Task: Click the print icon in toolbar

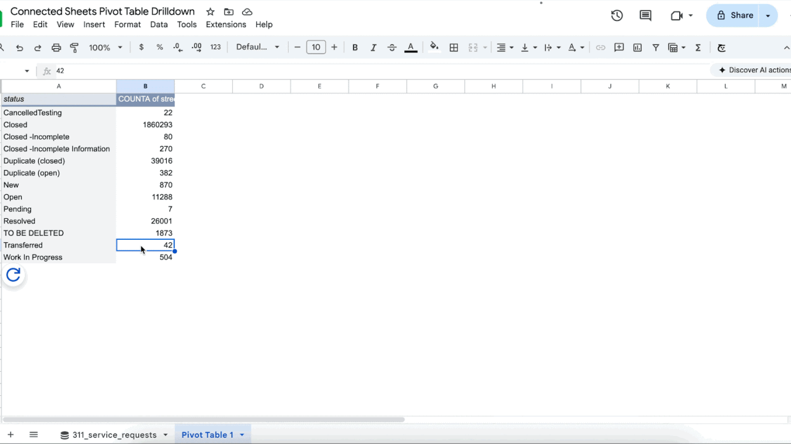Action: tap(56, 47)
